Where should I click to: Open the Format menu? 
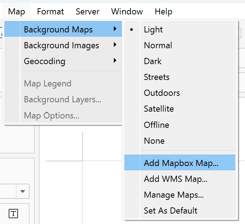click(x=50, y=12)
